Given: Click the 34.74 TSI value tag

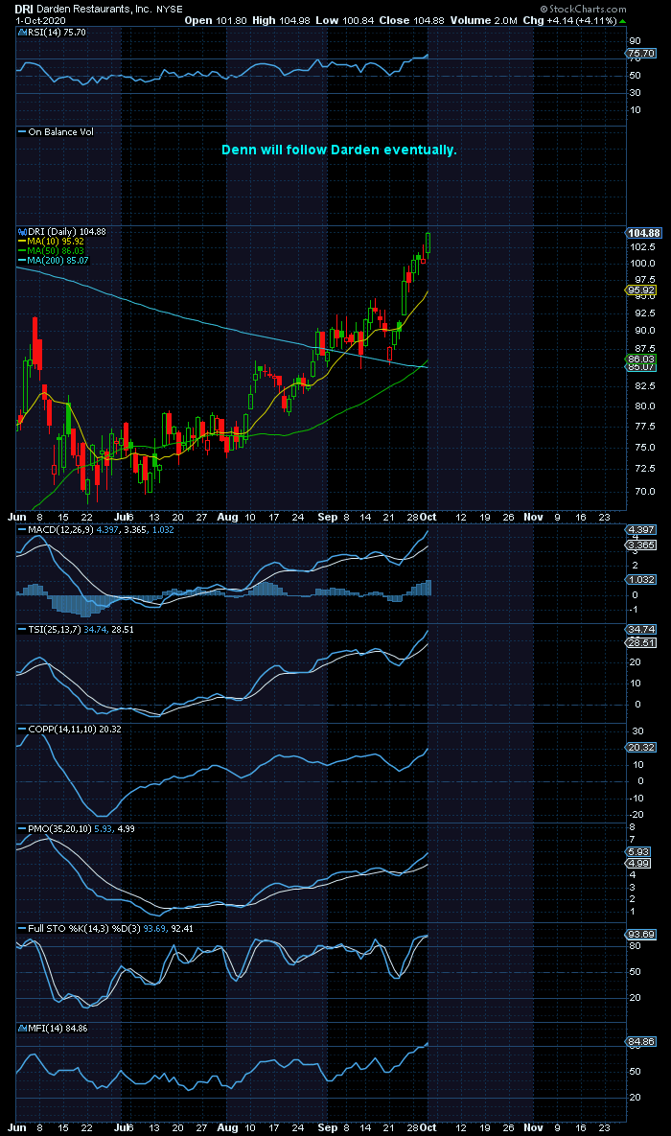Looking at the screenshot, I should tap(640, 630).
